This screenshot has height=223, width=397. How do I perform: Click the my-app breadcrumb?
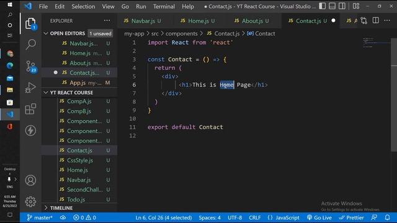click(x=134, y=33)
